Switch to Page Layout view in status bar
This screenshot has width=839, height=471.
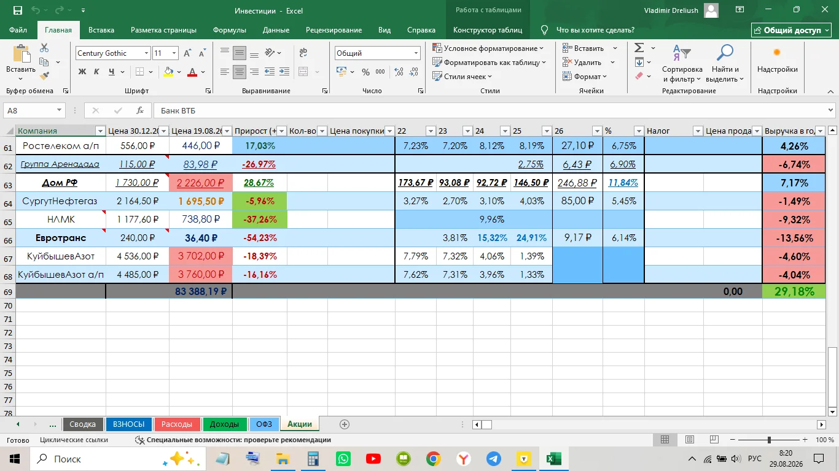click(690, 440)
